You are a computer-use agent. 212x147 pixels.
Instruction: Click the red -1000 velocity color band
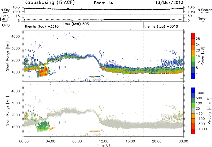(x=193, y=131)
